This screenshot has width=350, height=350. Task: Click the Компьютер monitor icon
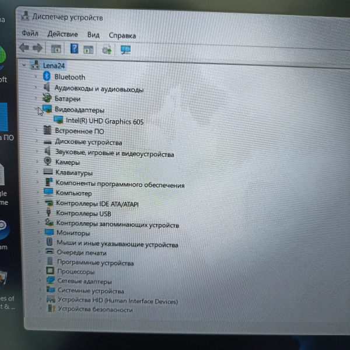tap(48, 192)
